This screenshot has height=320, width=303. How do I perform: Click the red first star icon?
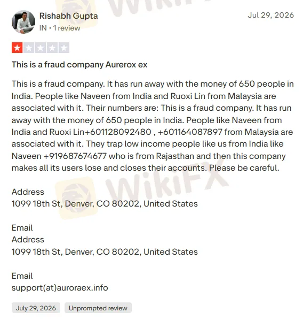[17, 48]
